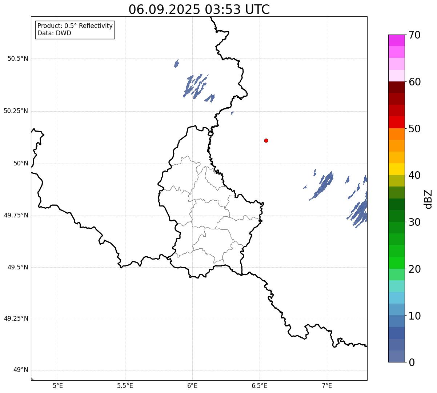Image resolution: width=437 pixels, height=393 pixels.
Task: Select the dark red 60 dBZ color band
Action: pos(396,87)
